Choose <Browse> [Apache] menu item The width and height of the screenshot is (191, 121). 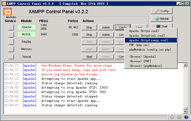click(151, 56)
